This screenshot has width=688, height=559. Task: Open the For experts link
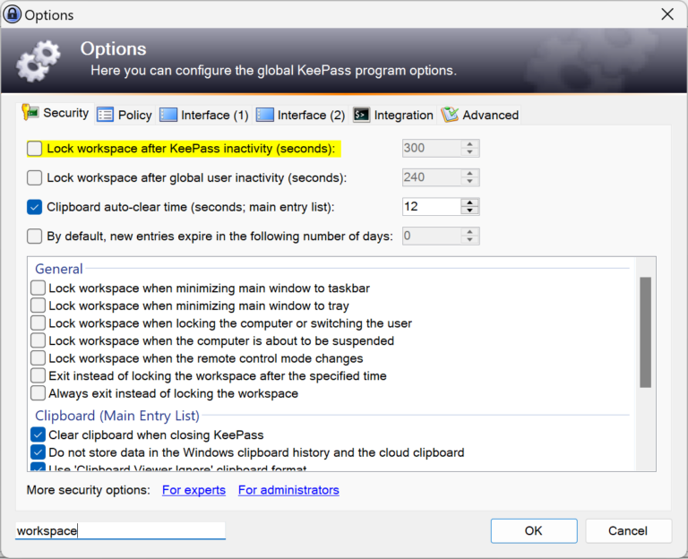click(x=193, y=490)
